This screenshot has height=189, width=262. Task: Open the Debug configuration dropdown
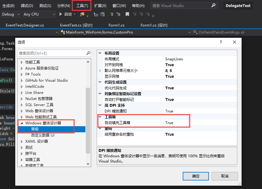[11, 14]
